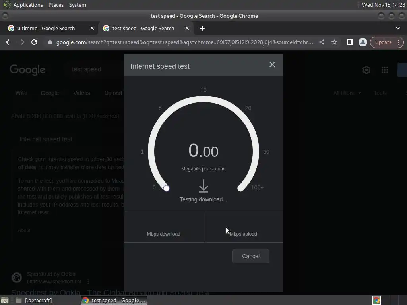Cancel the running speed test
This screenshot has height=305, width=407.
pos(251,256)
